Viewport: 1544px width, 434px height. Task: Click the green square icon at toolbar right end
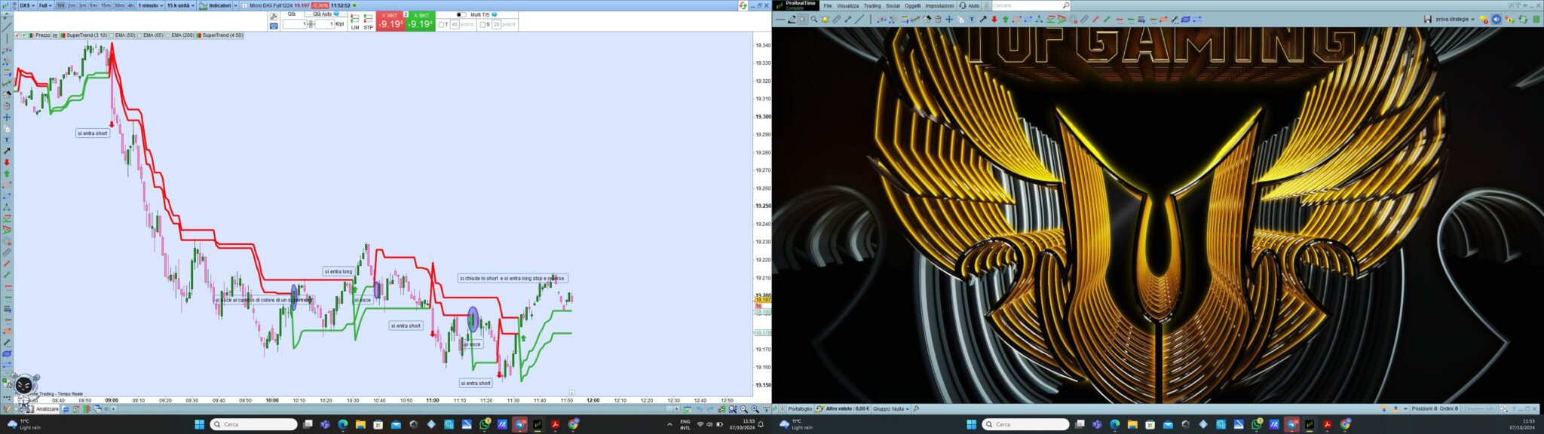[x=1536, y=19]
